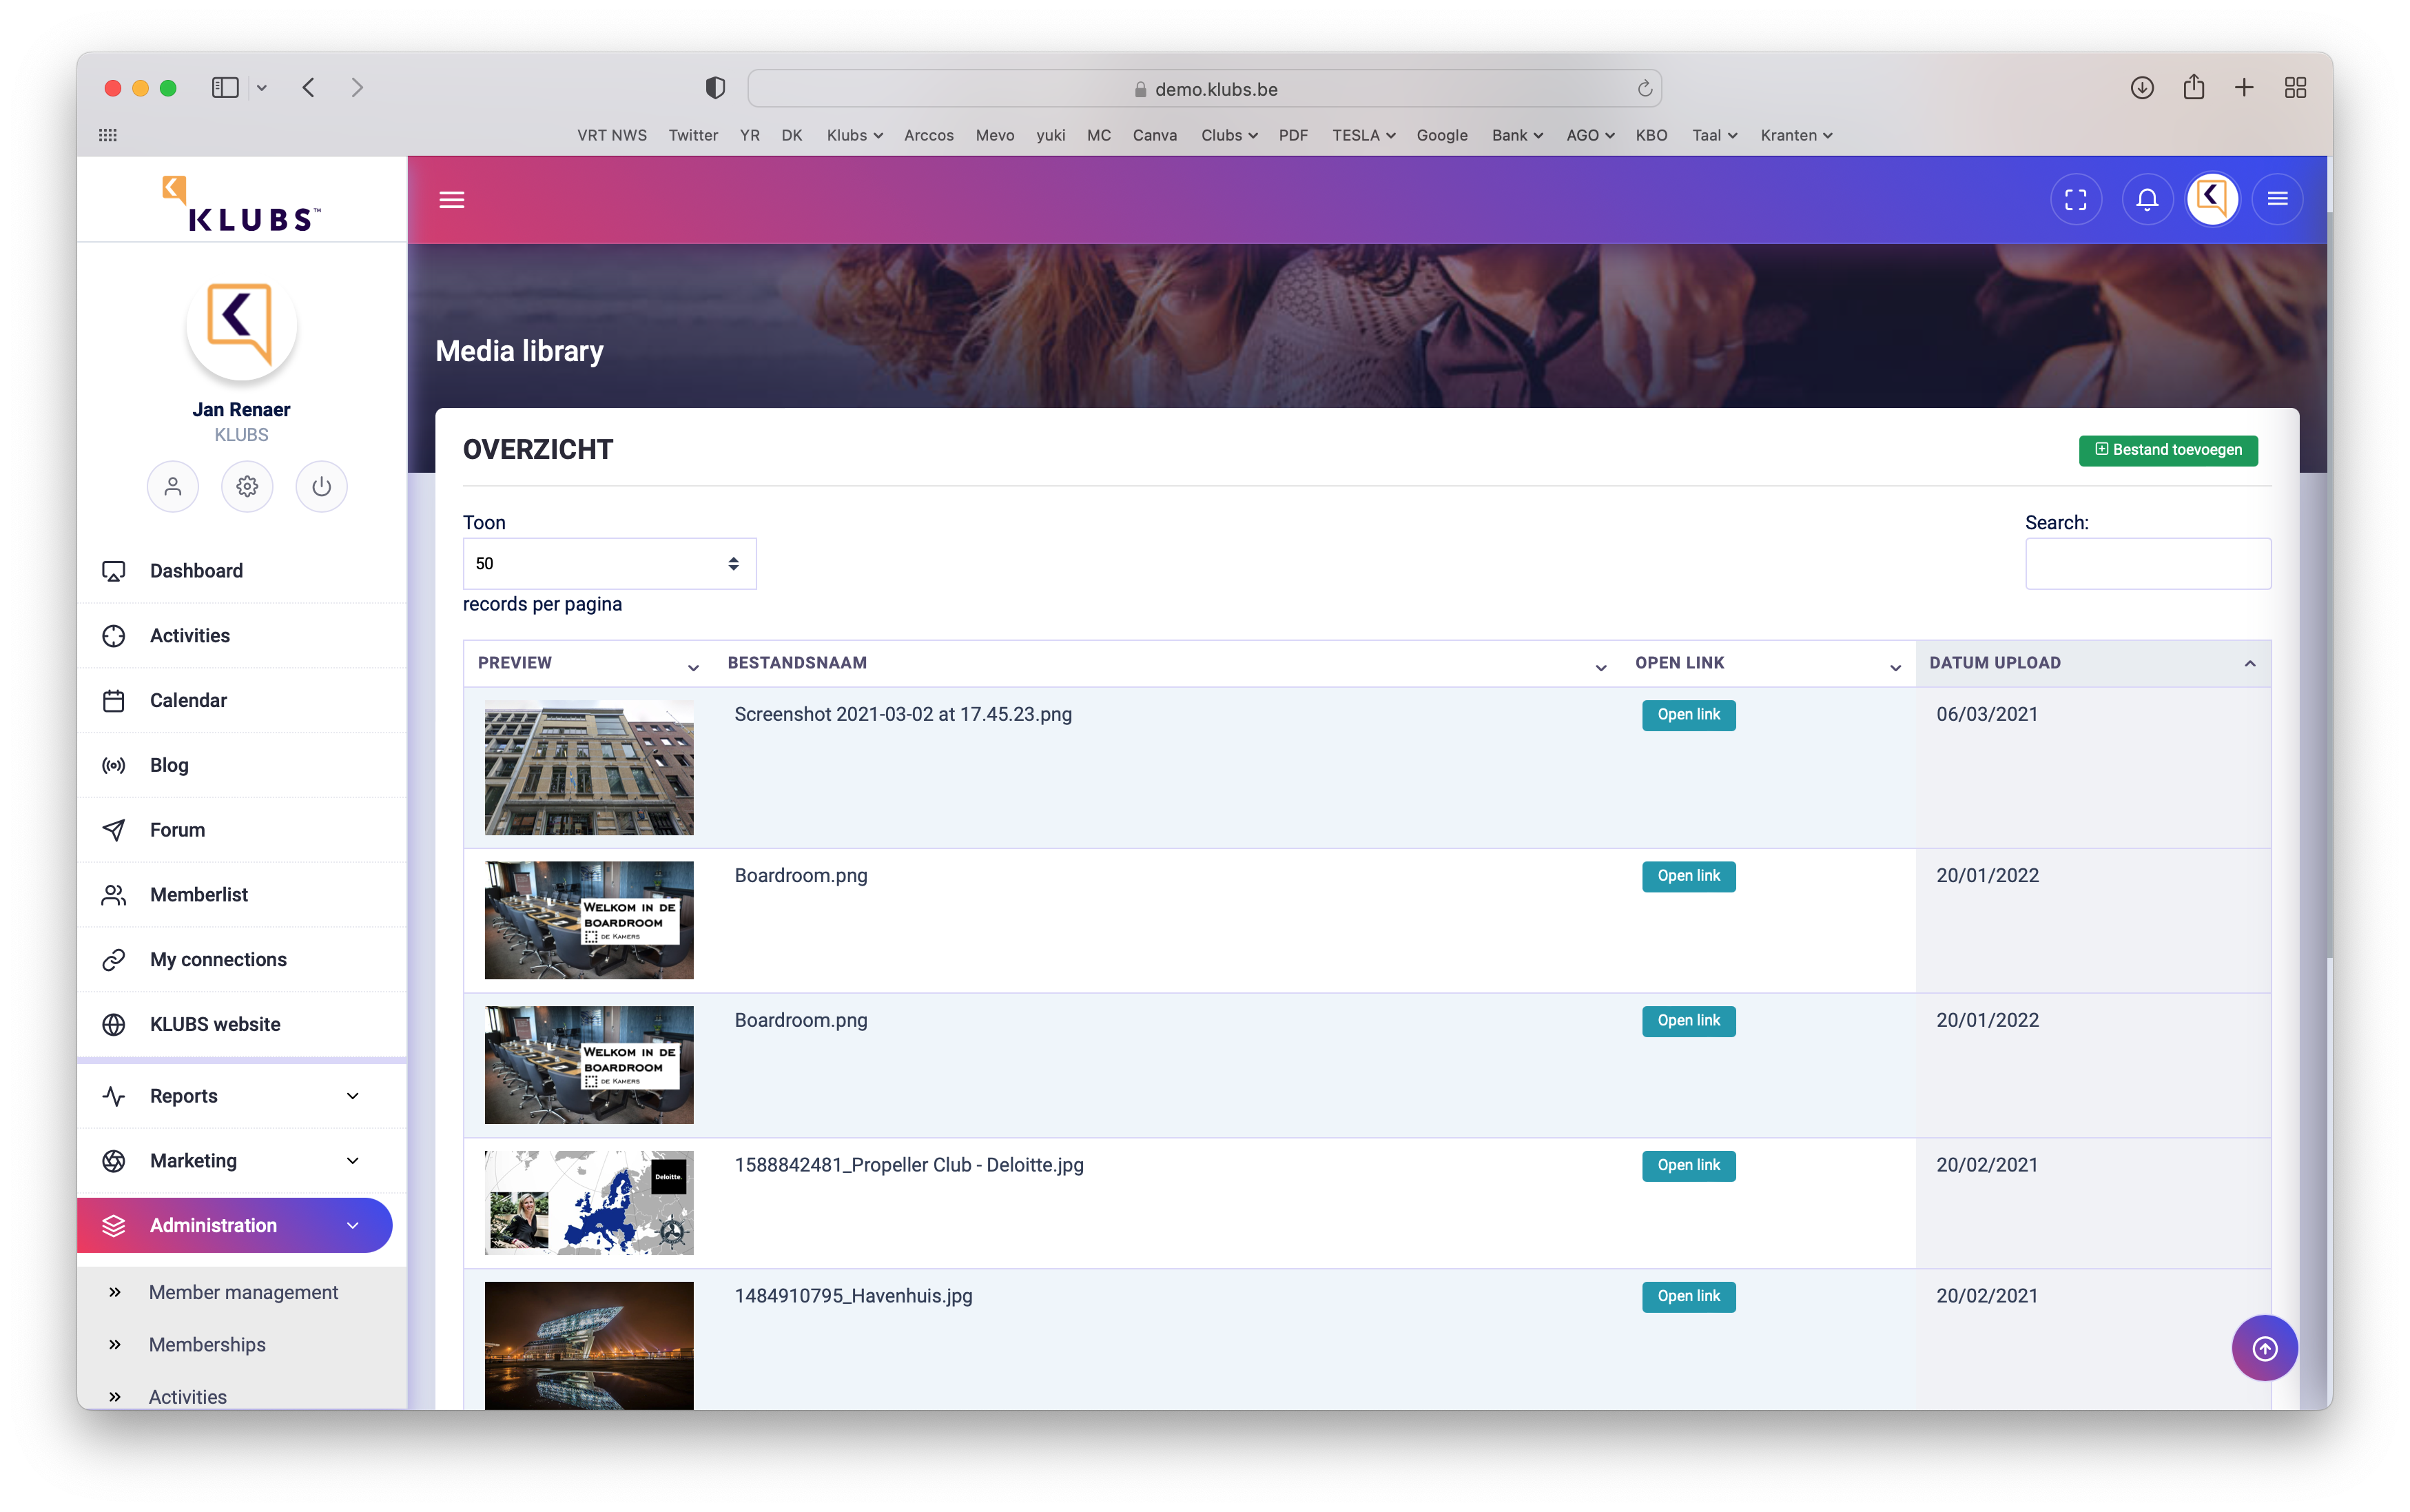Screen dimensions: 2410x1512
Task: Open the records per pagina dropdown
Action: (x=609, y=564)
